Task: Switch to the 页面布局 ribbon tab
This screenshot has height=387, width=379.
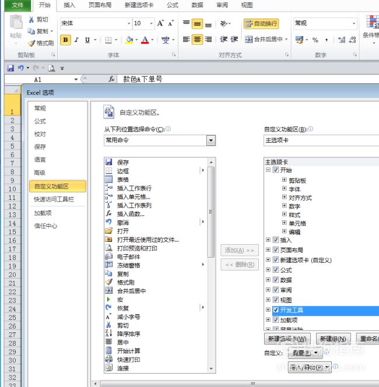Action: click(100, 5)
